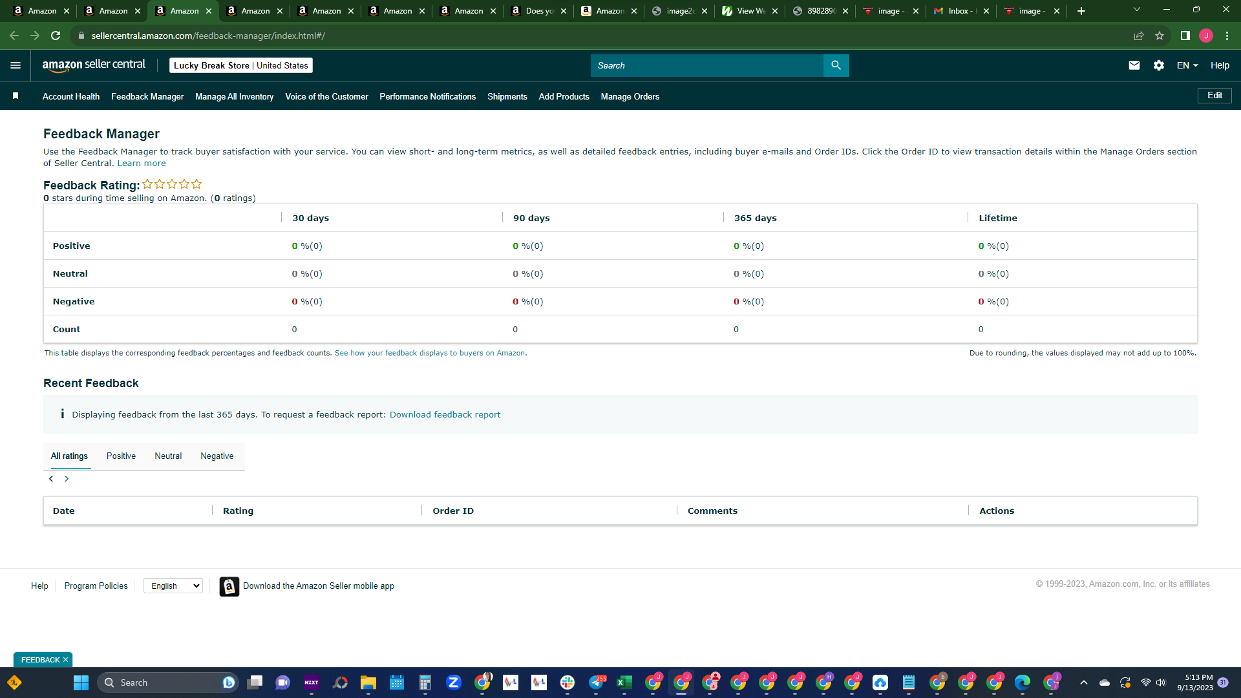Image resolution: width=1241 pixels, height=698 pixels.
Task: Switch to the Inbox Gmail tab
Action: click(961, 11)
